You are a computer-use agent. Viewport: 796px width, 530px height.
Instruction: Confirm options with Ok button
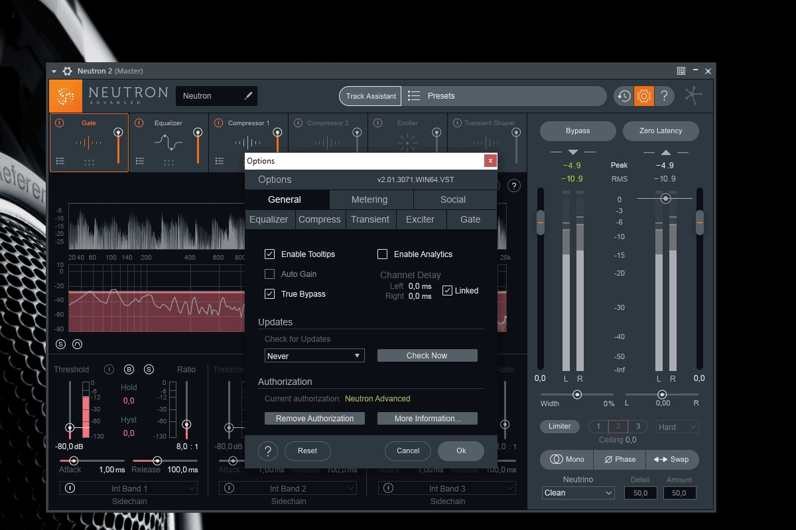click(x=461, y=451)
